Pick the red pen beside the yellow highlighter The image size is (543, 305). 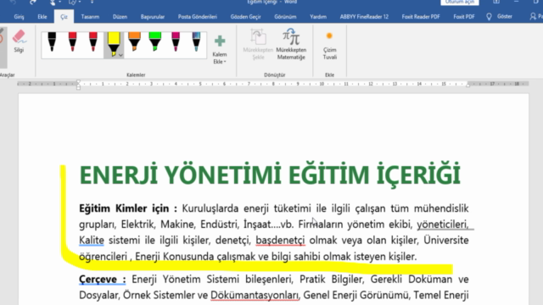(92, 42)
